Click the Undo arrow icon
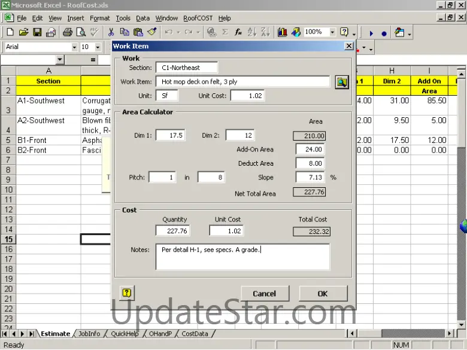 [x=169, y=32]
